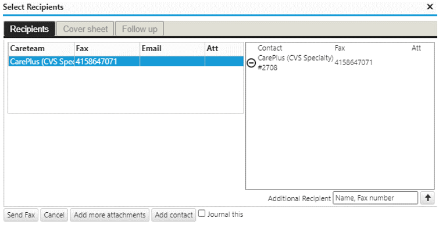The image size is (439, 225).
Task: Click the Send Fax button
Action: click(21, 215)
